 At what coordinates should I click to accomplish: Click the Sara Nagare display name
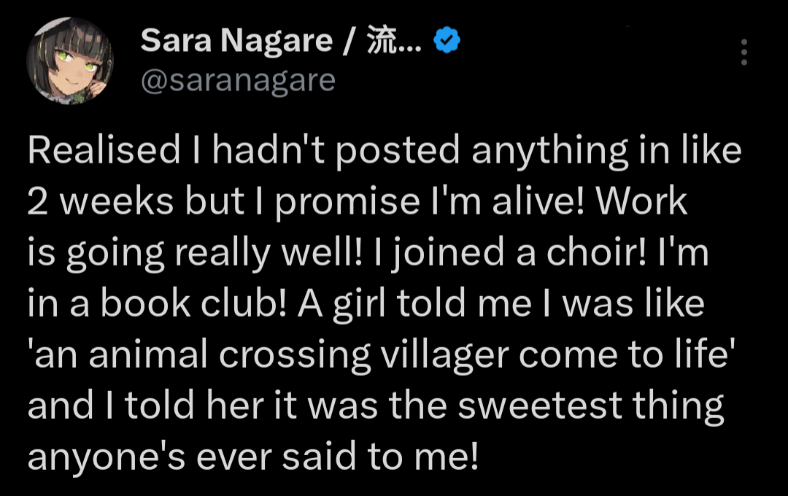click(x=239, y=42)
